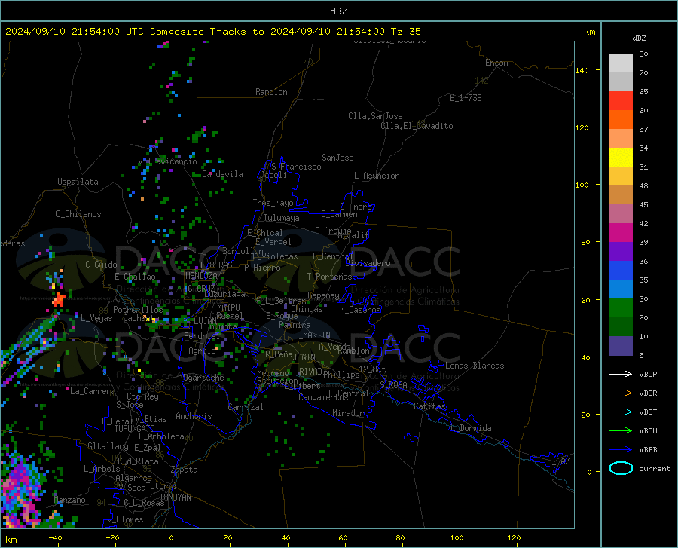This screenshot has width=678, height=548.
Task: Pick the magenta swatch between 42 and 39 dBZ
Action: [x=621, y=233]
